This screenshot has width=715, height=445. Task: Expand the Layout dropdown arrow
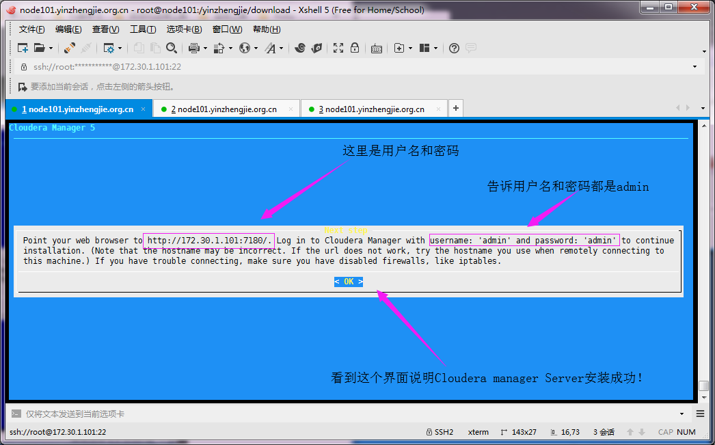tap(436, 49)
